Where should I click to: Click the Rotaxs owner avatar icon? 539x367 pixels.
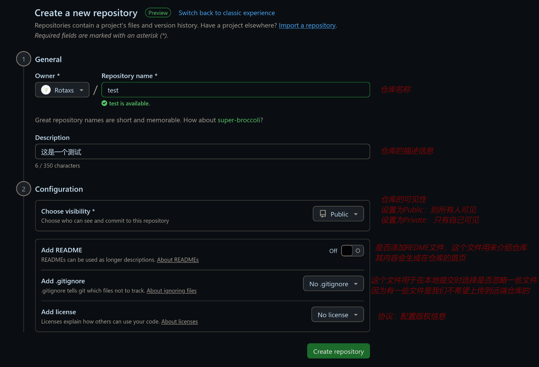point(46,90)
